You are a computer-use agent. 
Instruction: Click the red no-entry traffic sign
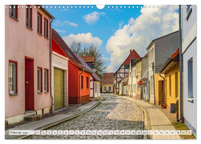pos(140,83)
